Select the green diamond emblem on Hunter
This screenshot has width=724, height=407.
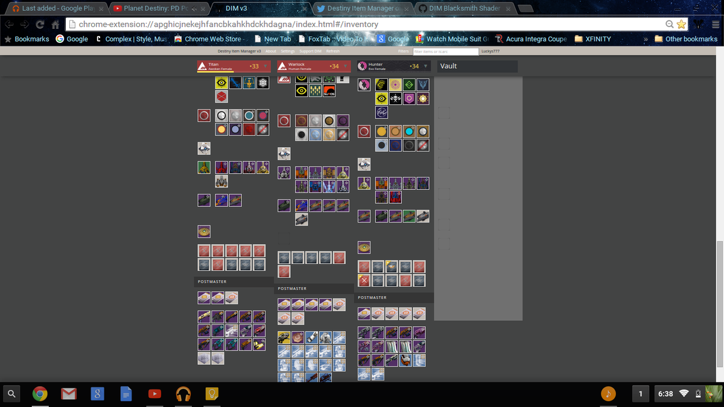coord(410,84)
